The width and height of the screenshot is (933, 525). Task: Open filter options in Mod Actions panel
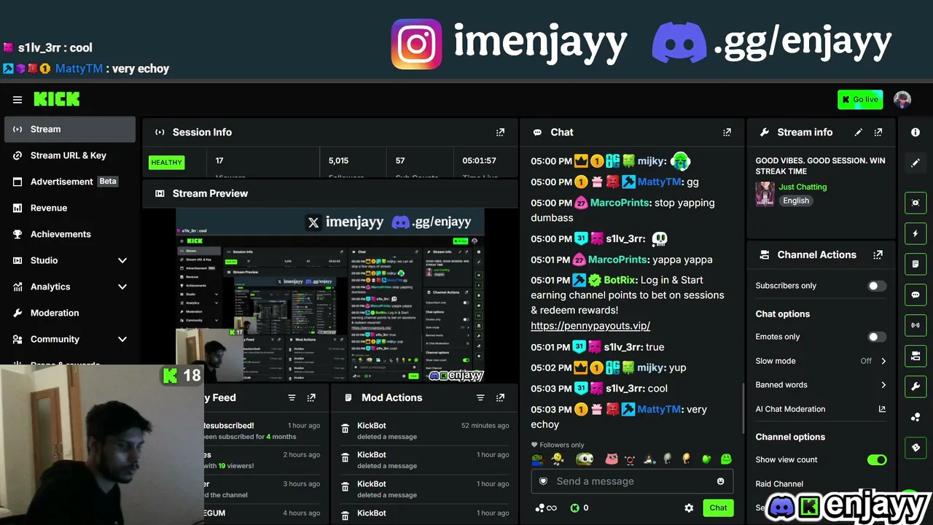pos(480,397)
